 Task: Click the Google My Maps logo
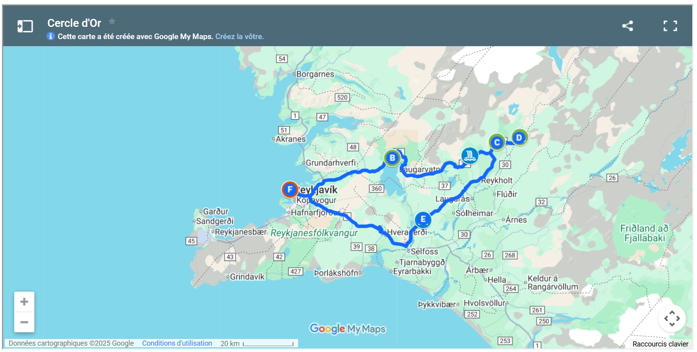347,329
